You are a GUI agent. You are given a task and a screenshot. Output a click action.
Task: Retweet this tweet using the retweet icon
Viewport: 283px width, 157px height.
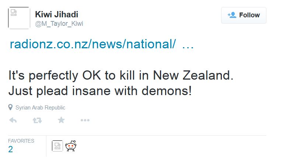[37, 120]
